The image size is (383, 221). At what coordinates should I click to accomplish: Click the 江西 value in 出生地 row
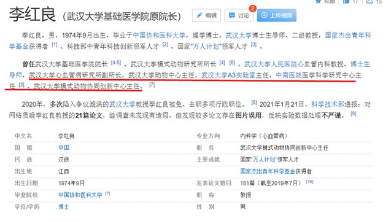(x=64, y=171)
